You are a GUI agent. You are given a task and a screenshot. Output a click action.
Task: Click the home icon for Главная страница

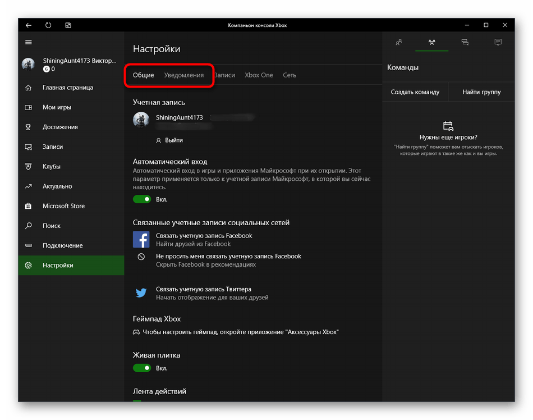[x=28, y=88]
